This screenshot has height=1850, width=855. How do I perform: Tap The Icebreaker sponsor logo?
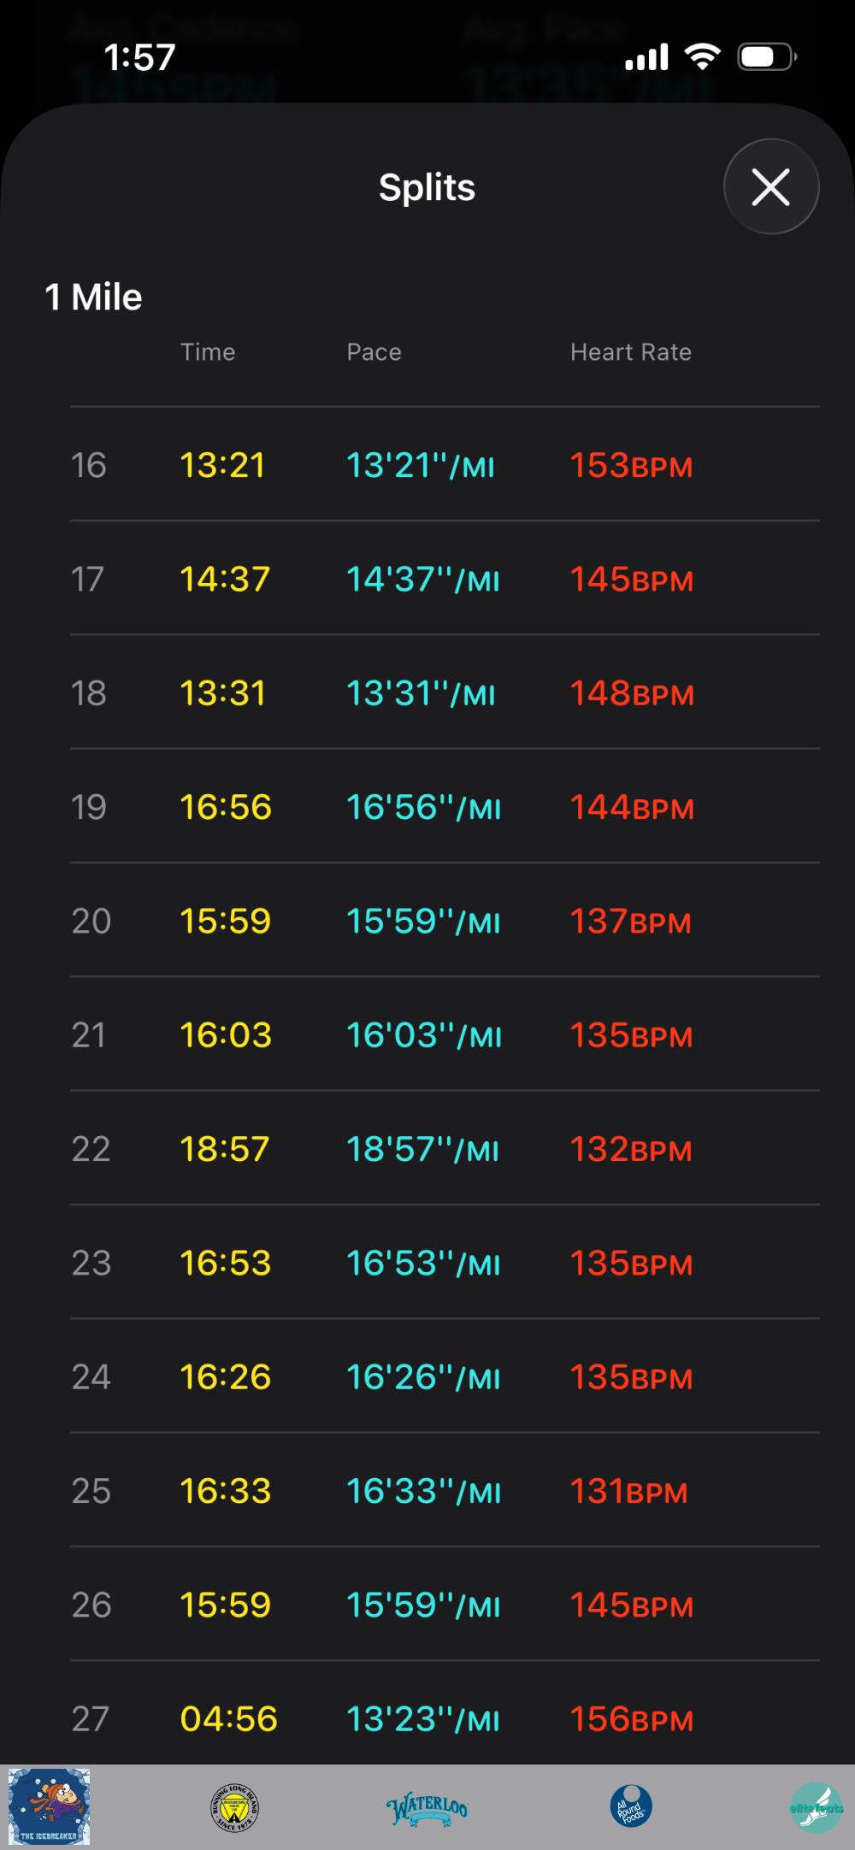49,1806
